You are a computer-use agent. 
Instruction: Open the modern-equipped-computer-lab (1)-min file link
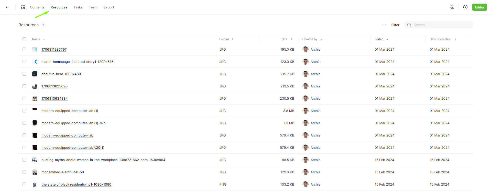click(73, 123)
